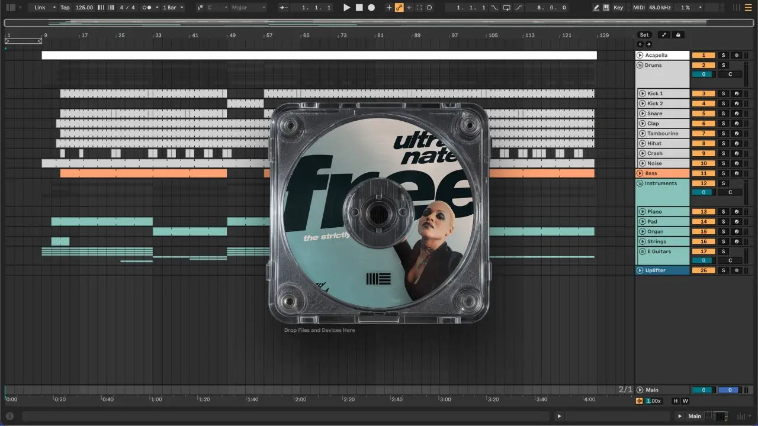
Task: Arm the Kick 2 track
Action: click(x=737, y=104)
